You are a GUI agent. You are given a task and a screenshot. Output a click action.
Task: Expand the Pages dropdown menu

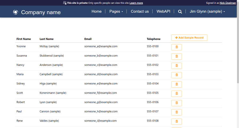pos(116,11)
